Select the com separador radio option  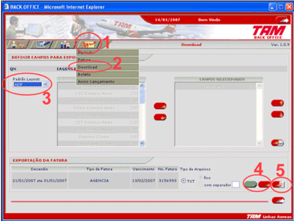tap(201, 185)
